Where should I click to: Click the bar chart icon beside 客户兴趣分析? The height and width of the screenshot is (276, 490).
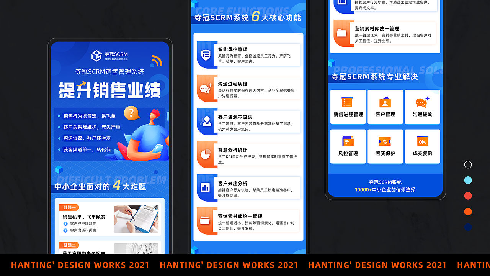coord(206,187)
